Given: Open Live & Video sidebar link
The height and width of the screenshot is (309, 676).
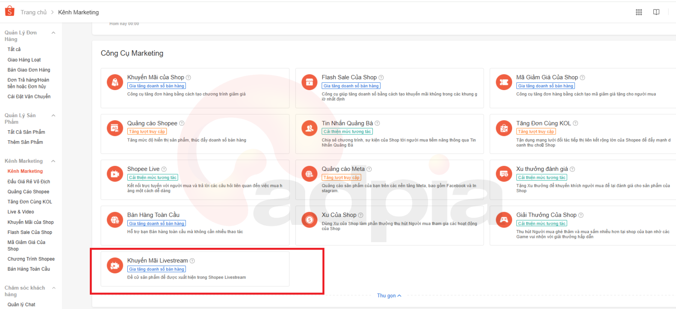Looking at the screenshot, I should 21,212.
